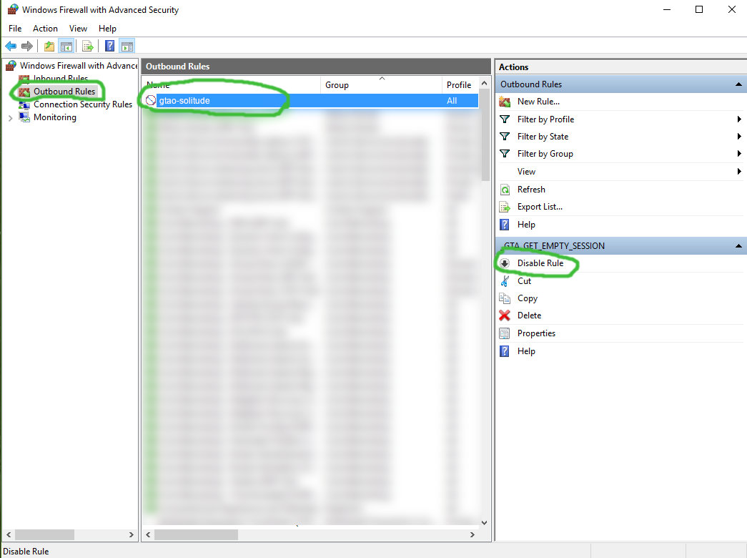Select Connection Security Rules tree item
Image resolution: width=747 pixels, height=558 pixels.
(83, 104)
